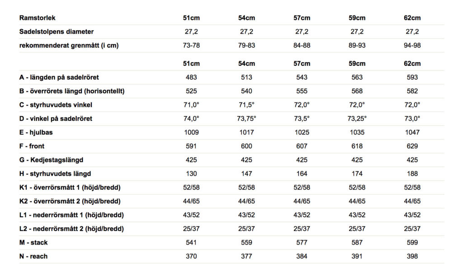Click sadelröret length value 483
This screenshot has height=269, width=452.
pos(191,77)
